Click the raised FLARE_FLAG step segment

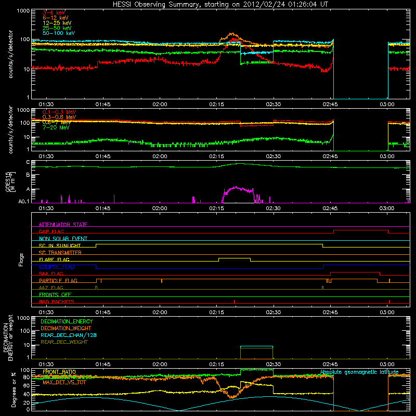click(x=235, y=258)
